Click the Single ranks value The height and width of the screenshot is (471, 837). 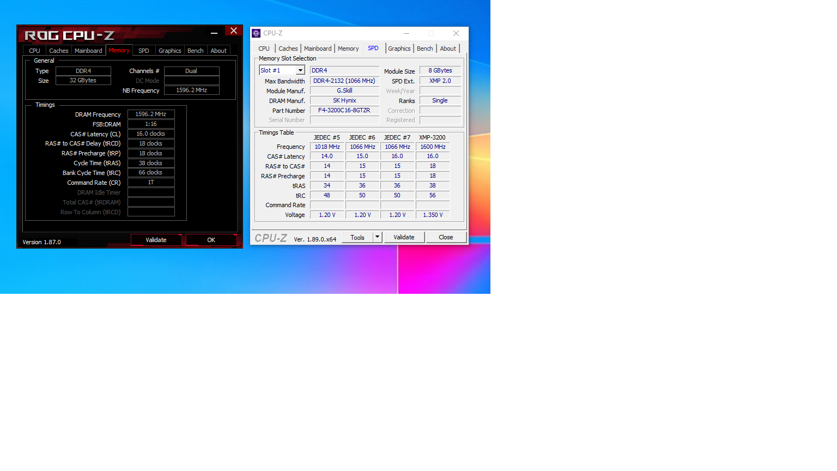[440, 100]
